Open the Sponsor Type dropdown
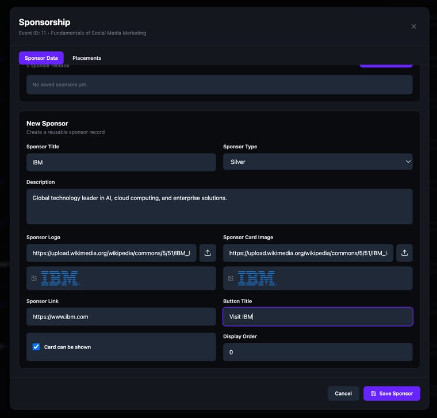The height and width of the screenshot is (418, 437). tap(318, 162)
